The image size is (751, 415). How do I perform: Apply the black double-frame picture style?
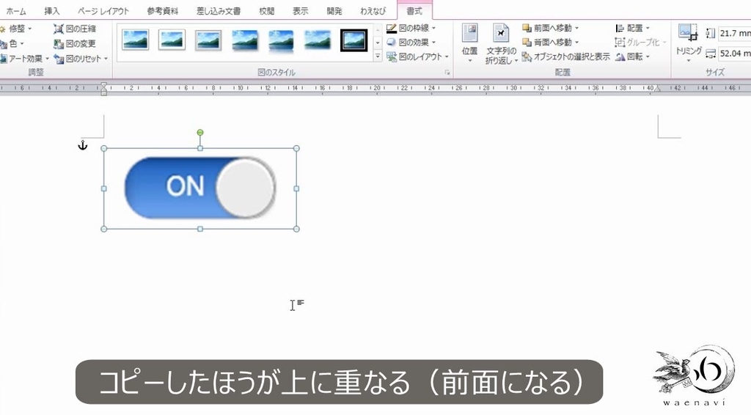(353, 40)
